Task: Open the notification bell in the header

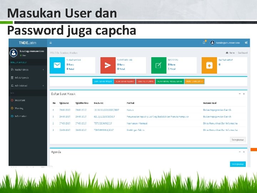Action: click(204, 43)
